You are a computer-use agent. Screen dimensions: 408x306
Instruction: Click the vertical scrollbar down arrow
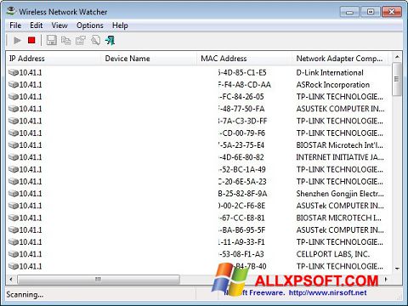click(x=397, y=268)
